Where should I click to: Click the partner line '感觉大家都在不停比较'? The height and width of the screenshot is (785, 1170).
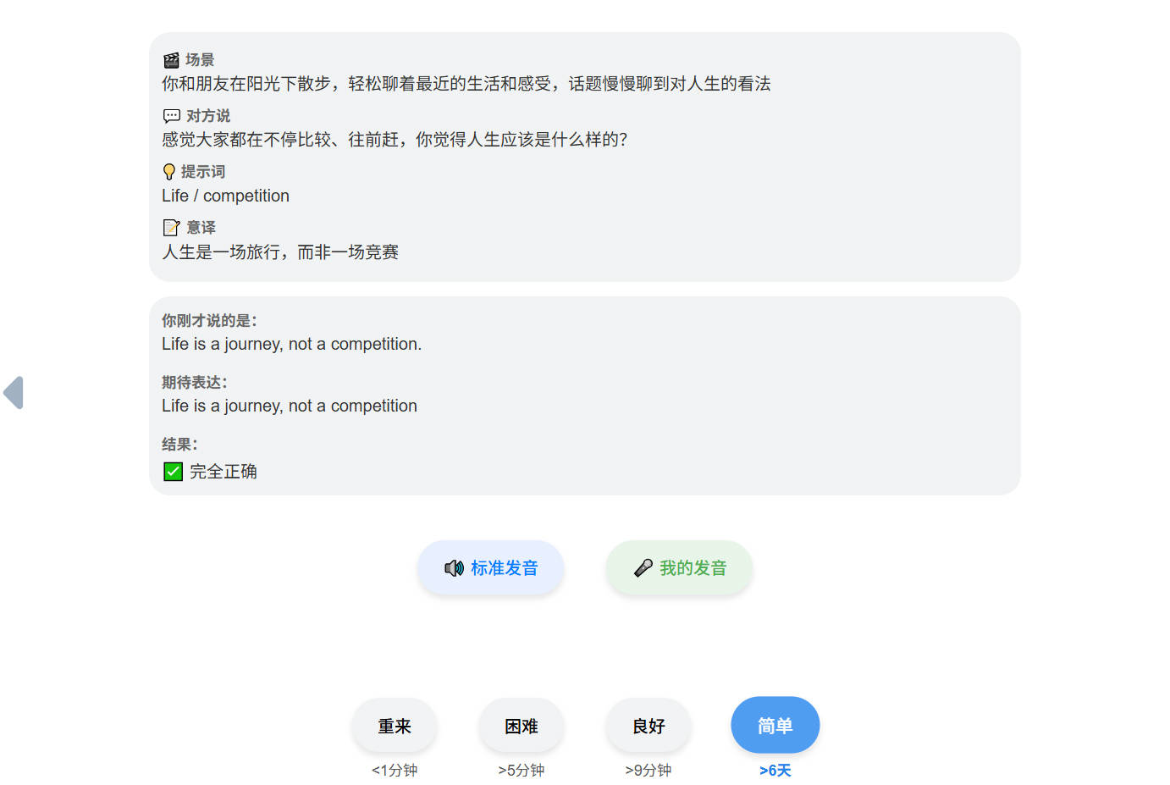point(395,139)
